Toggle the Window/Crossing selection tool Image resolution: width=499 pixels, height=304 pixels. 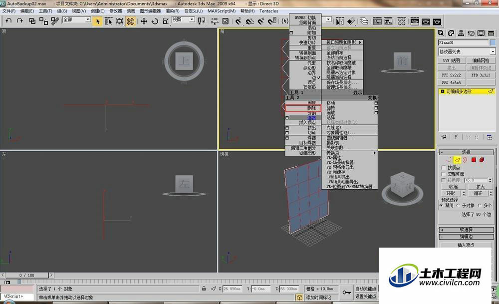(130, 21)
